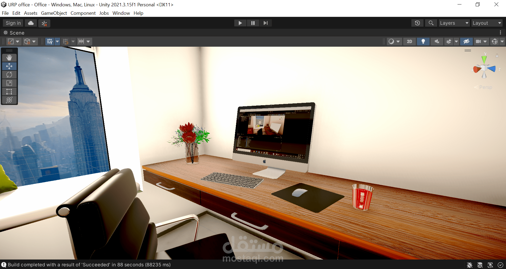Unmute scene audio
This screenshot has width=506, height=269.
[436, 41]
